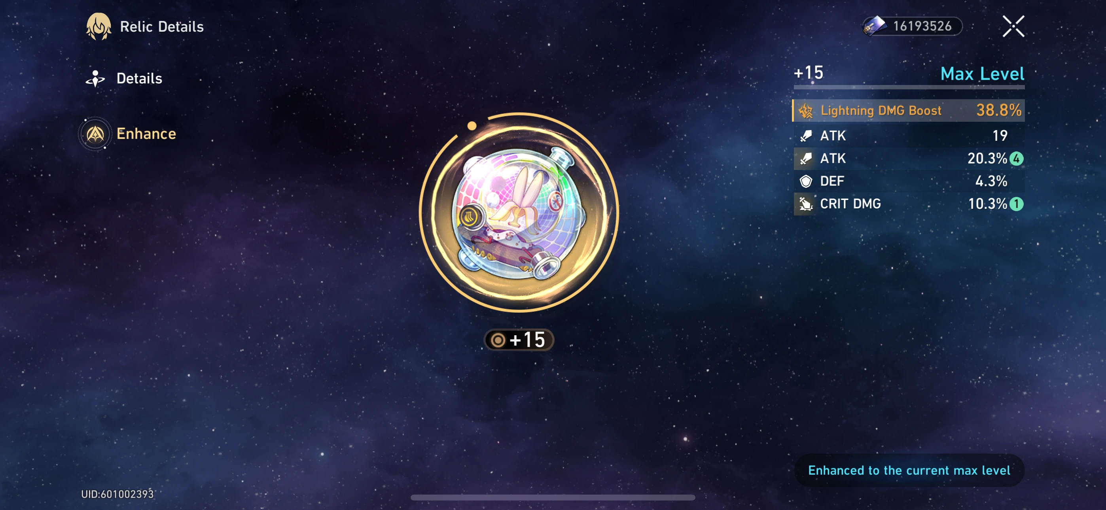Image resolution: width=1106 pixels, height=510 pixels.
Task: Click the Enhance emblem icon
Action: coord(95,134)
